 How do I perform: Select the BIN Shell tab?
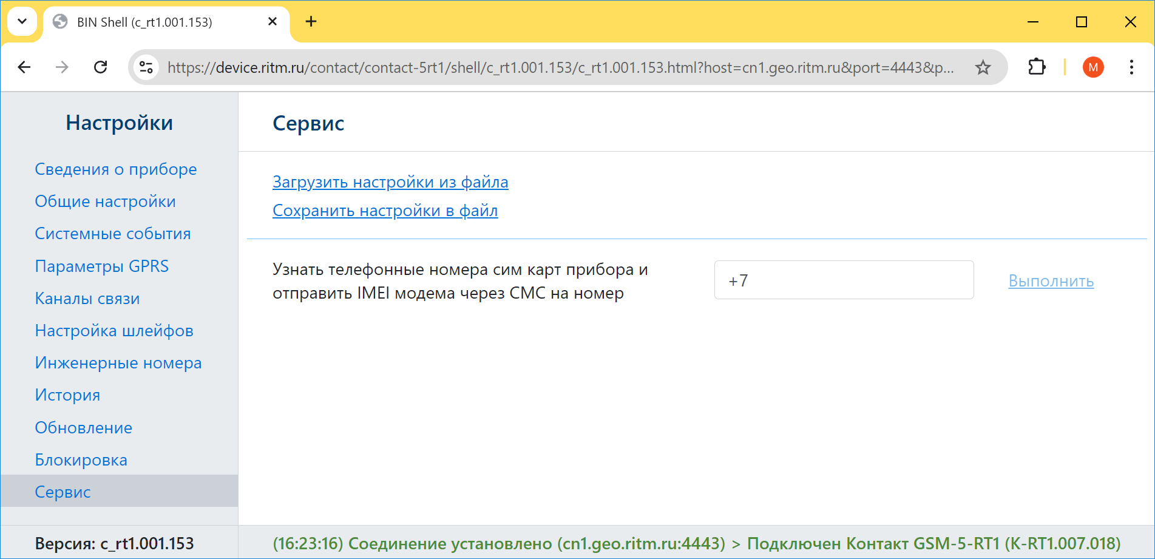click(166, 22)
